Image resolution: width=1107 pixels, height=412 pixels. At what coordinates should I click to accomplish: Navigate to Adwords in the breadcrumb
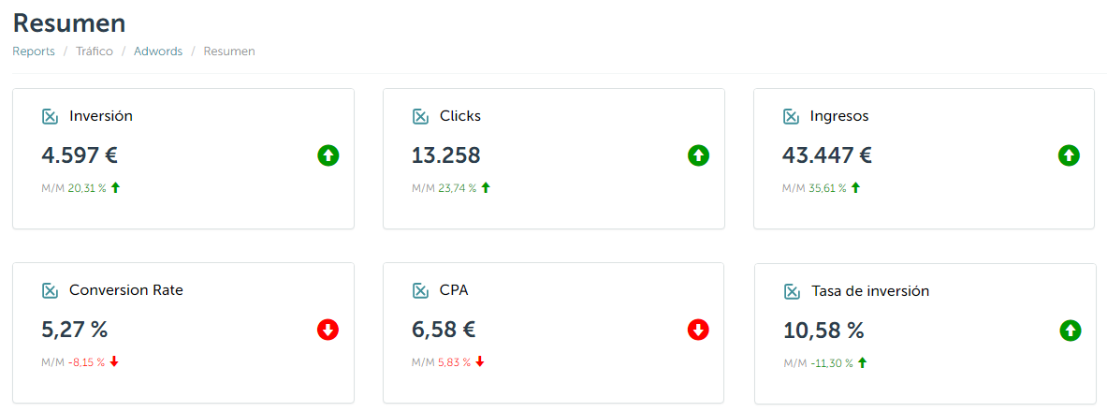coord(158,51)
